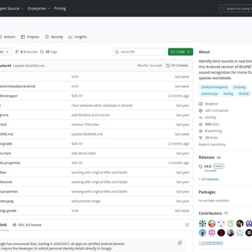Click the release tag icon beside V4.8

(x=200, y=167)
